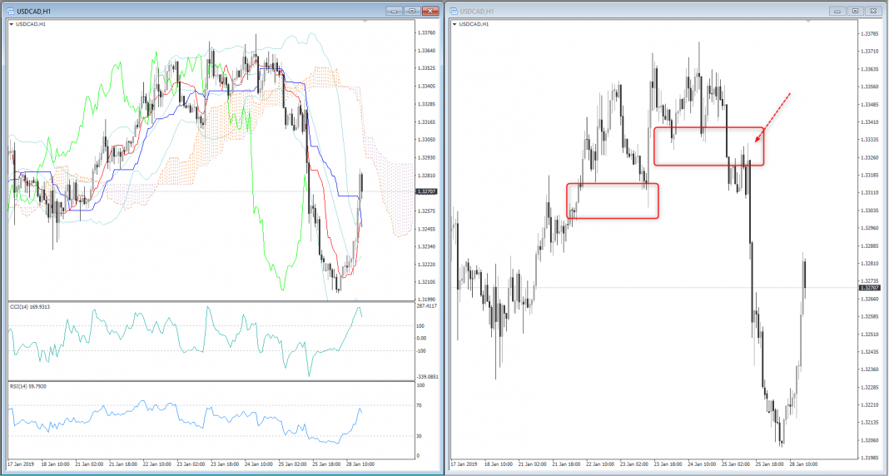Expand the USDCAD,H1 triangle in left chart
This screenshot has height=476, width=889.
point(12,25)
